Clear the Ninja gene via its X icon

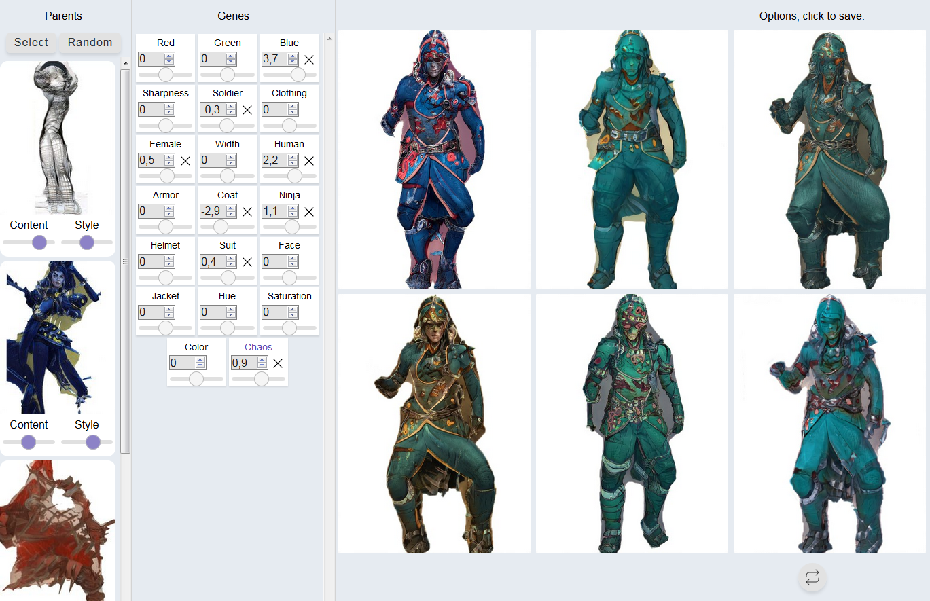(x=309, y=212)
